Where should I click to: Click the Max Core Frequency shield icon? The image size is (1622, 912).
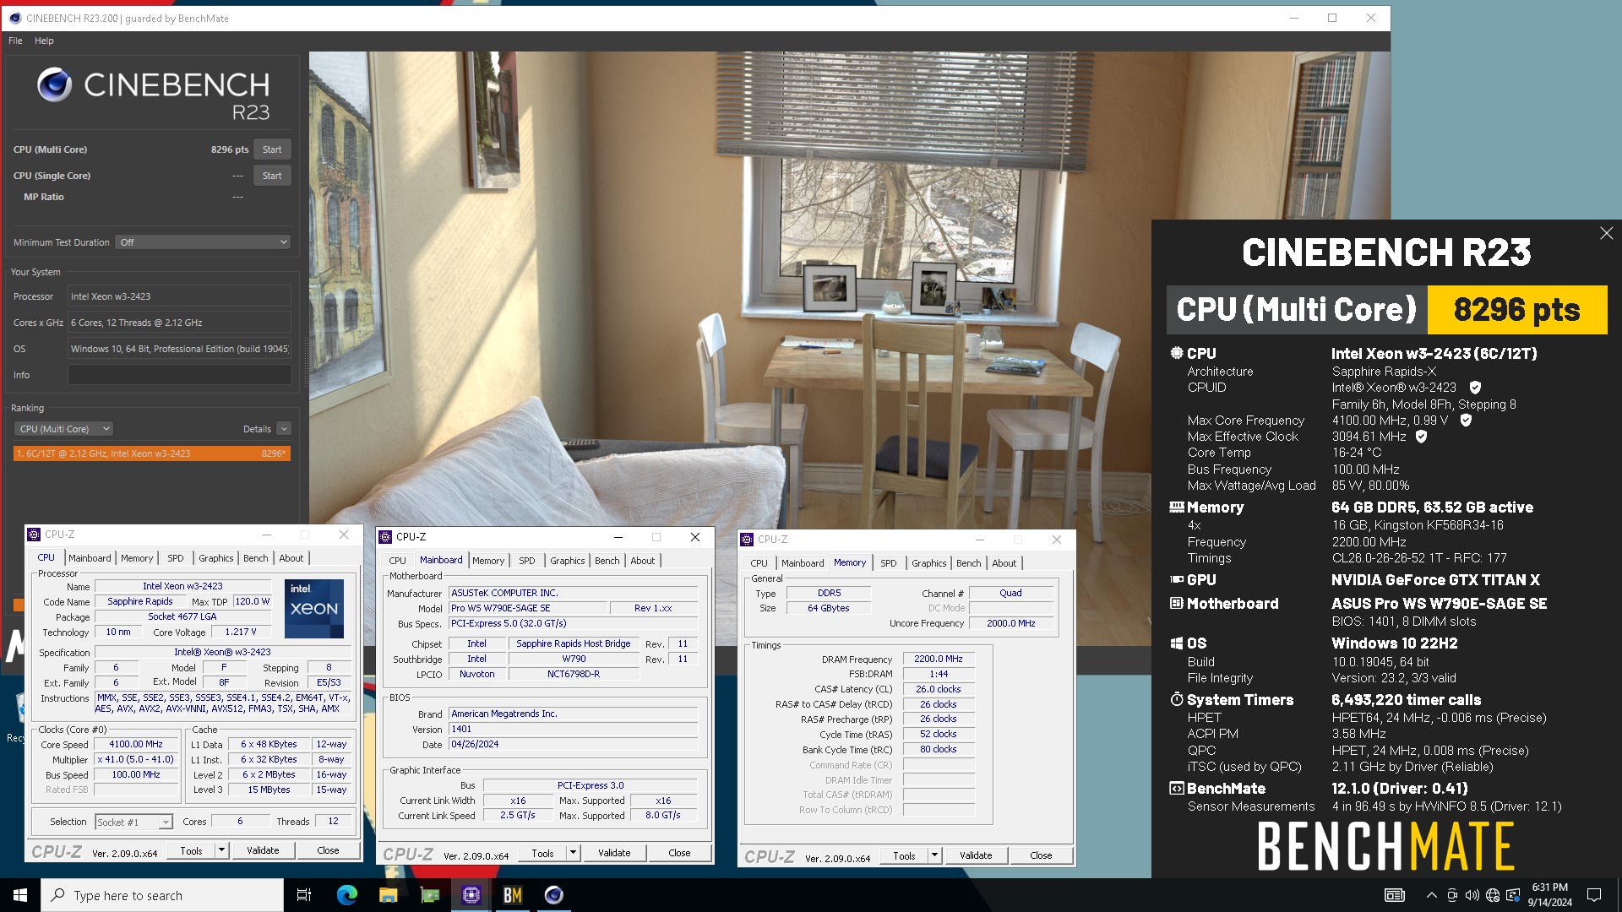tap(1466, 420)
